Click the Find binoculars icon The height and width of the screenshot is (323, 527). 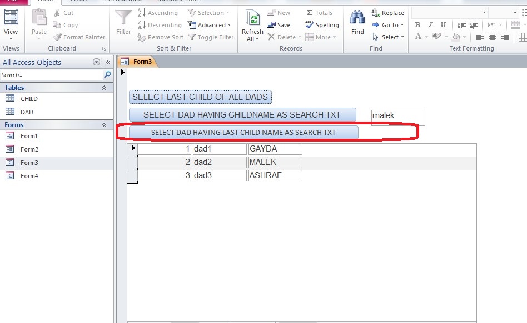coord(357,18)
